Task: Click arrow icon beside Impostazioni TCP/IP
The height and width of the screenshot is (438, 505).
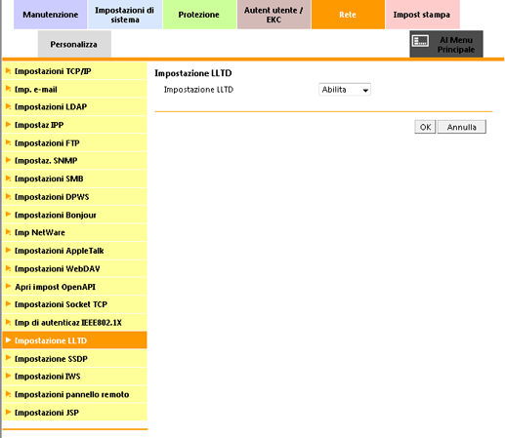Action: tap(9, 70)
